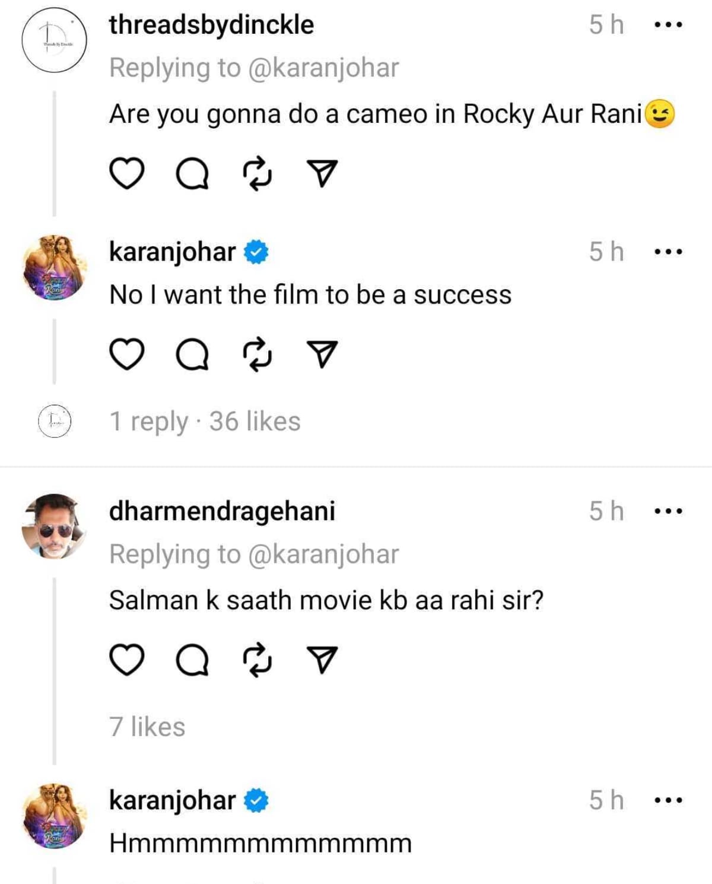Like karanjohar's 'film to be a success' reply
This screenshot has height=884, width=712.
pyautogui.click(x=127, y=354)
